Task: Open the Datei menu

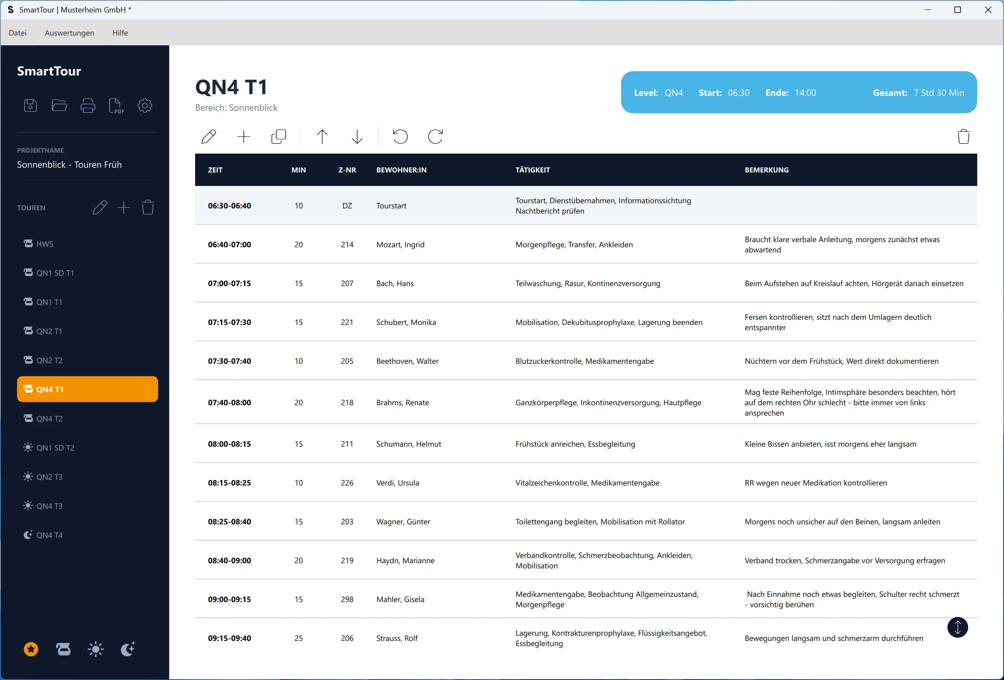Action: tap(17, 33)
